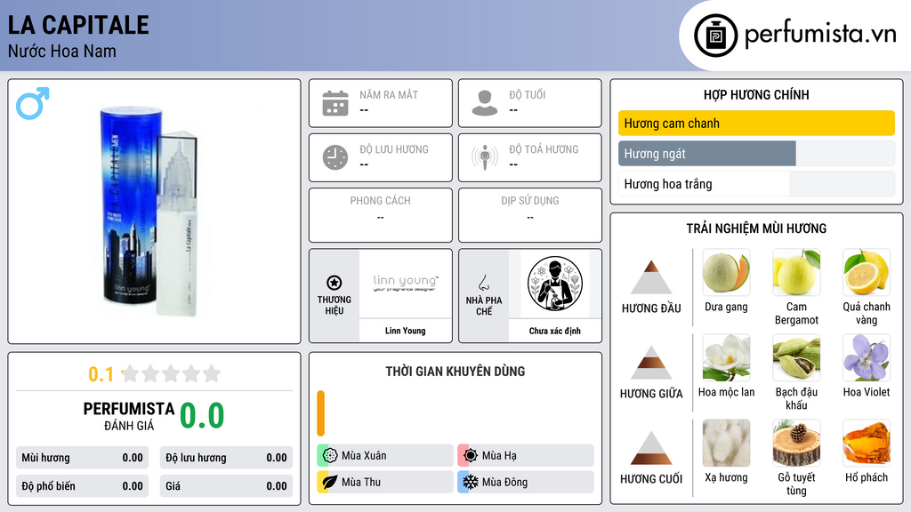The image size is (911, 512).
Task: Click the perfumista.vn perfume bottle logo
Action: click(x=716, y=36)
